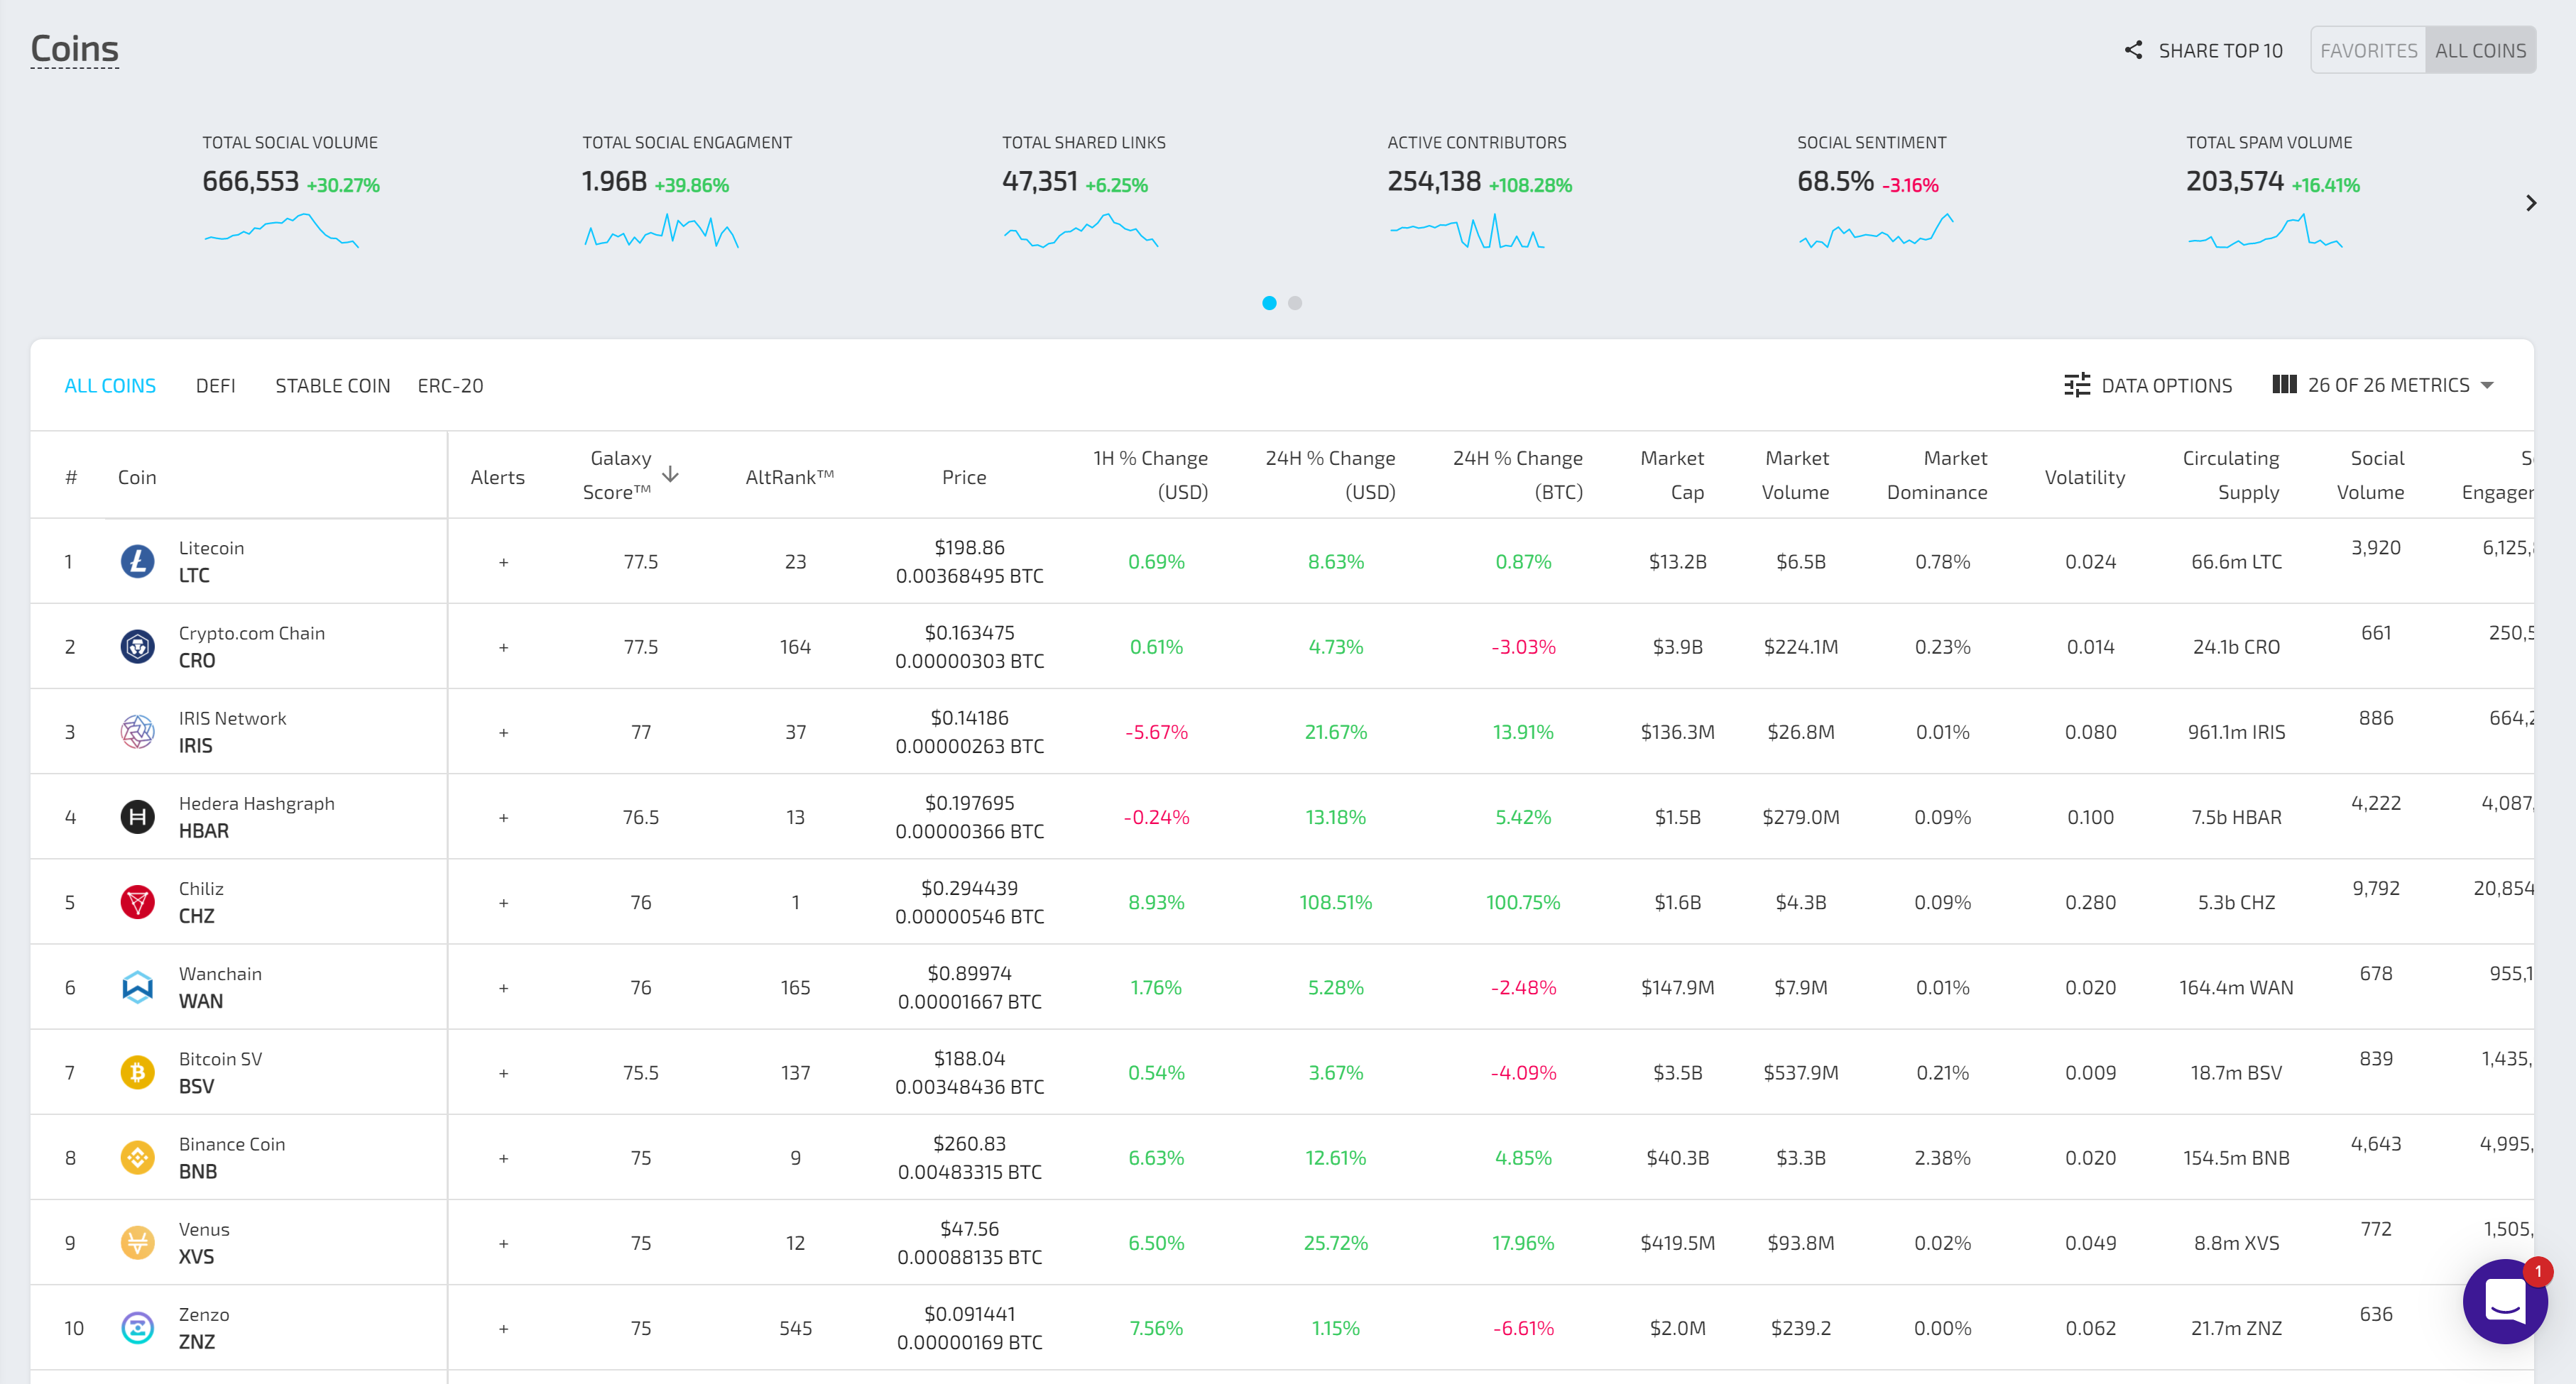Open Data Options via the sliders icon
This screenshot has width=2576, height=1384.
(2079, 385)
